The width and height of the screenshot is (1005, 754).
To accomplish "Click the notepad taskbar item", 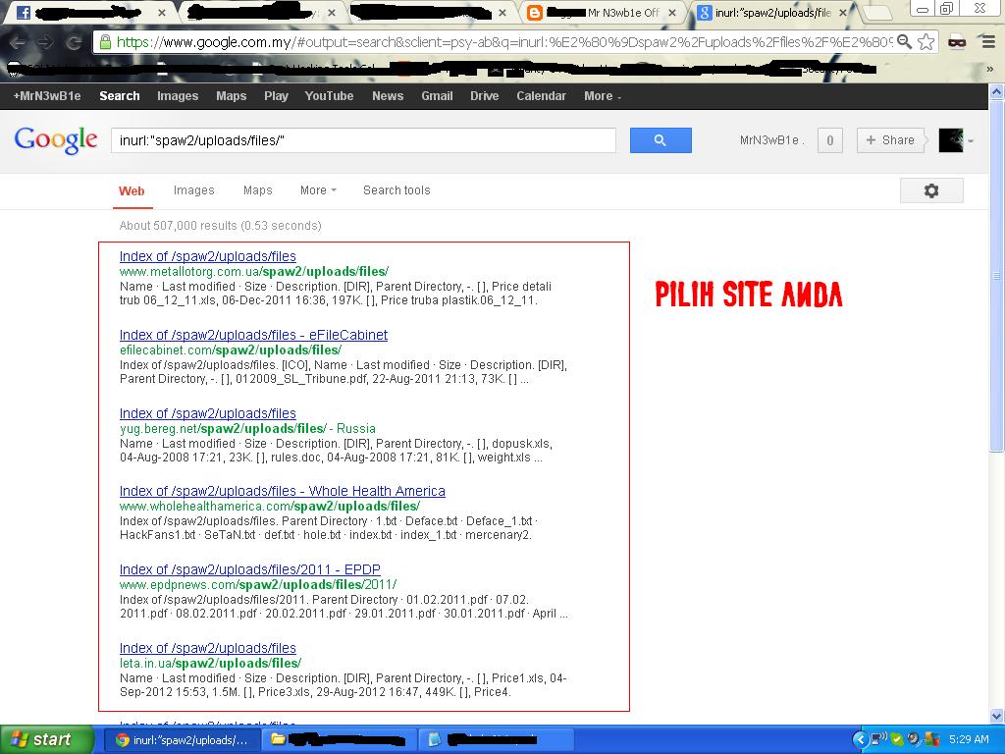I will coord(496,740).
